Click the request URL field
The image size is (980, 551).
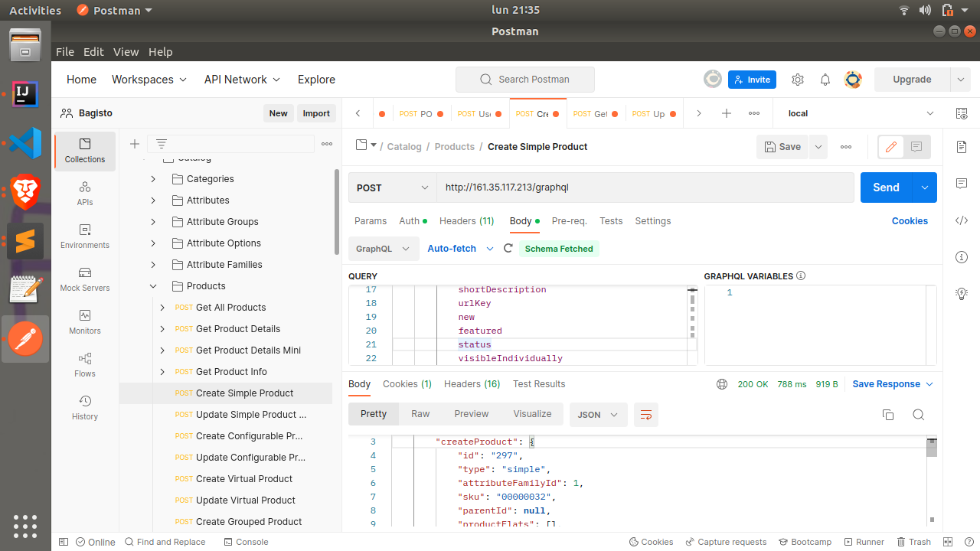coord(645,187)
